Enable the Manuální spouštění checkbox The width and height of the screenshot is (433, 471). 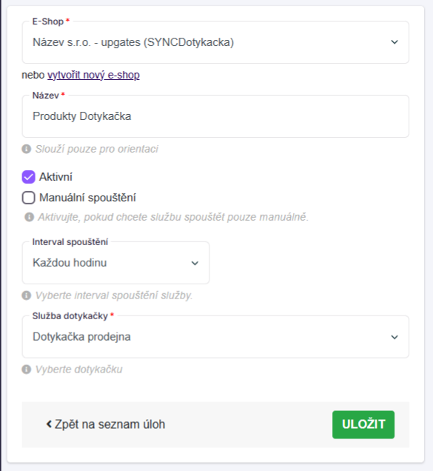(29, 198)
